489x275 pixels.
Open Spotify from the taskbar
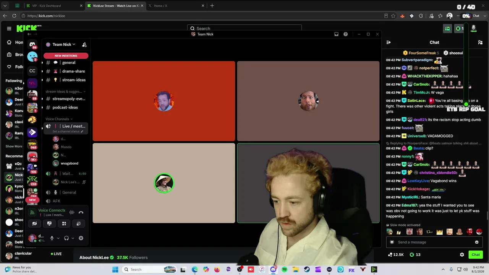[284, 270]
